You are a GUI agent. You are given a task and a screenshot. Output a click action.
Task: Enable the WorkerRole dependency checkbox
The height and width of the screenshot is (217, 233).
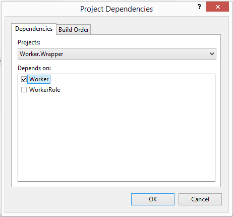(24, 90)
